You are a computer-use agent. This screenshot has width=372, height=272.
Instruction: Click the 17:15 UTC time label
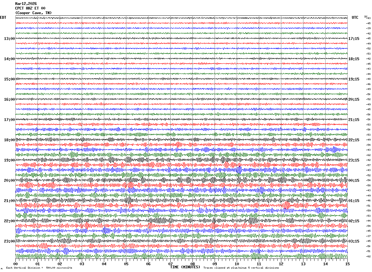tap(354, 39)
